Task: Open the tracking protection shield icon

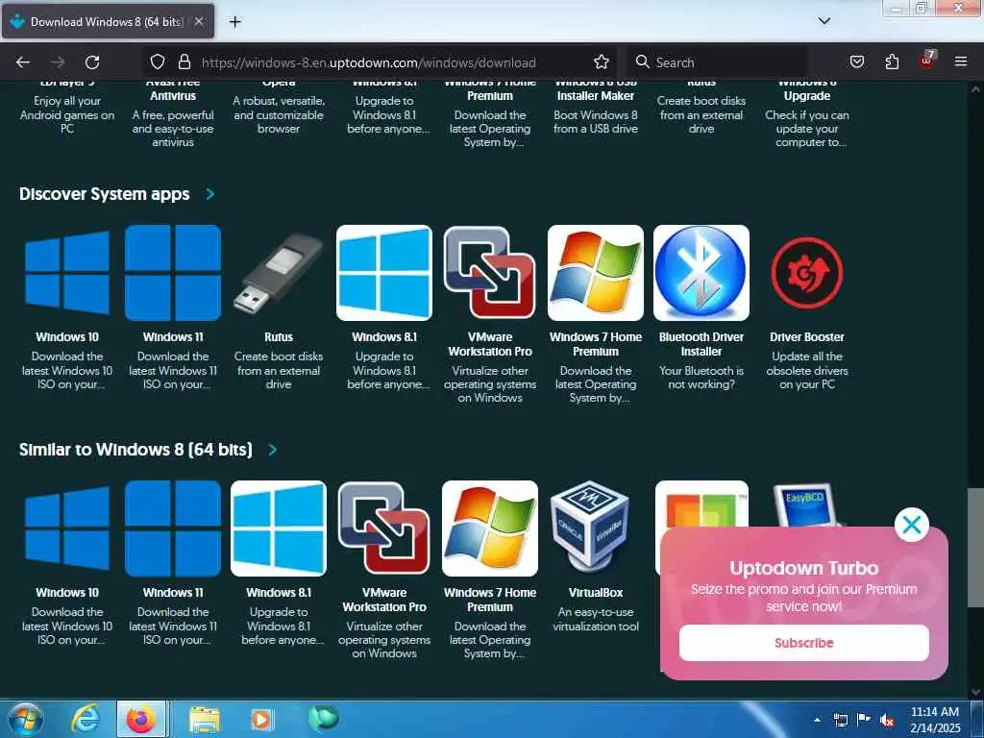Action: click(158, 61)
